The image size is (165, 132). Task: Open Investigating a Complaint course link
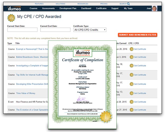32,66
